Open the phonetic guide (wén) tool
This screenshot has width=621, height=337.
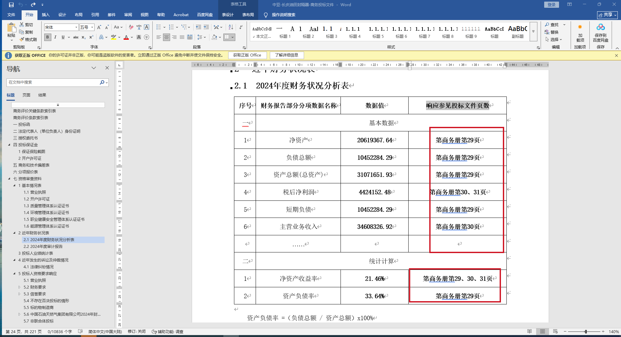point(139,27)
